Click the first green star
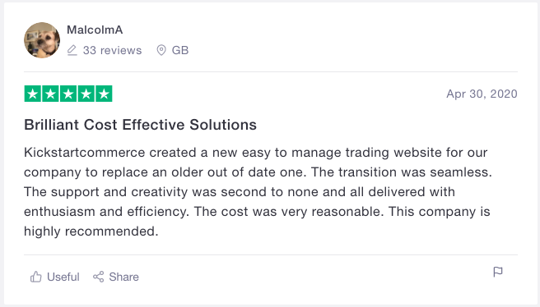540x307 pixels. click(x=33, y=94)
